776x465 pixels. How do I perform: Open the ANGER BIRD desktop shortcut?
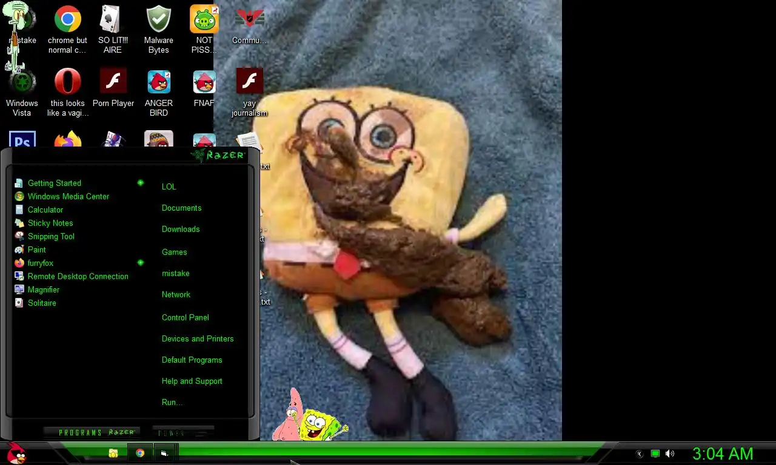(x=159, y=93)
